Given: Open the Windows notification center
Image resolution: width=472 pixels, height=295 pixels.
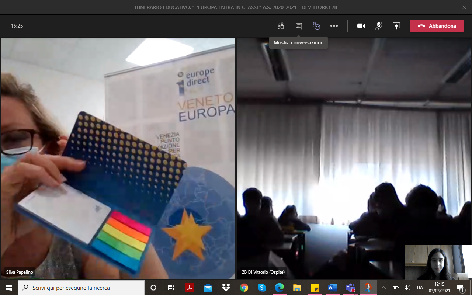Looking at the screenshot, I should pos(460,288).
